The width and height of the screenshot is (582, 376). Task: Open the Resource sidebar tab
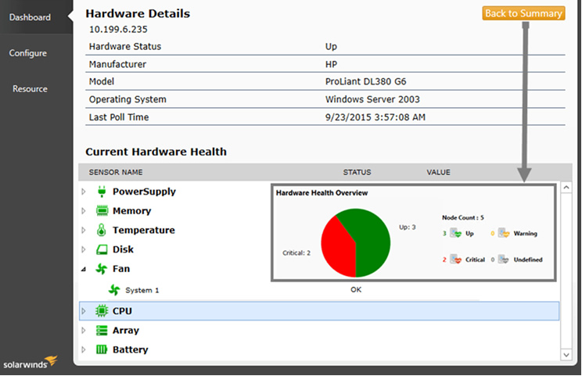pyautogui.click(x=30, y=89)
